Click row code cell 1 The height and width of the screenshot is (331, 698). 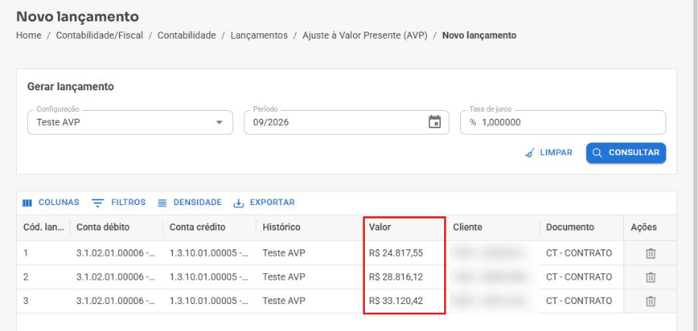click(43, 253)
